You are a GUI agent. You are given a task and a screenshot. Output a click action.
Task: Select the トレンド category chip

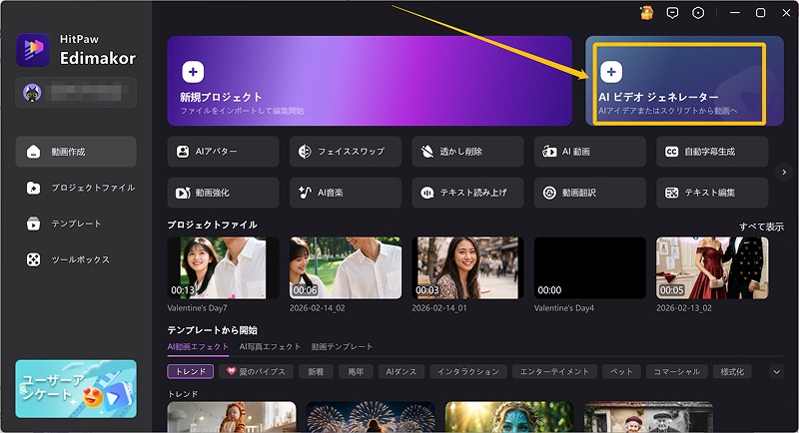191,372
